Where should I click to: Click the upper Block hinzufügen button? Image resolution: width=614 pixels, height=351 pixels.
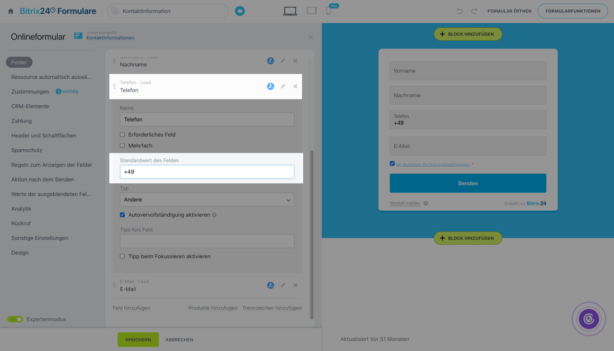tap(468, 34)
